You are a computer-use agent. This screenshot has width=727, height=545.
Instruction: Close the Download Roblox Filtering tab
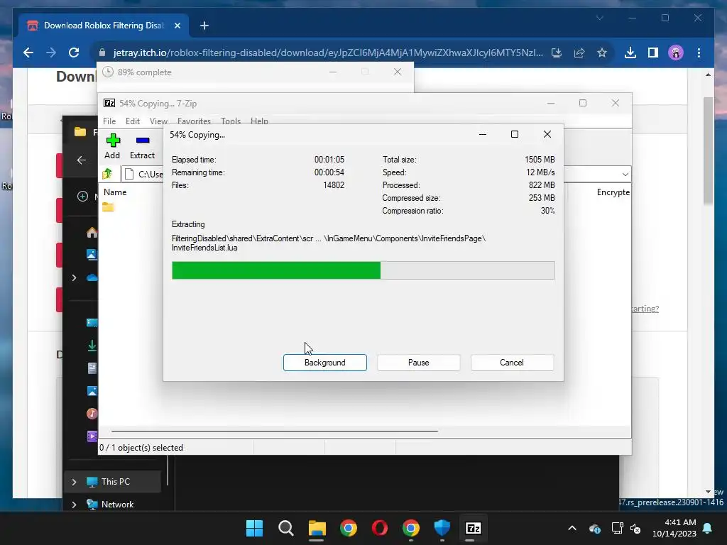point(177,26)
